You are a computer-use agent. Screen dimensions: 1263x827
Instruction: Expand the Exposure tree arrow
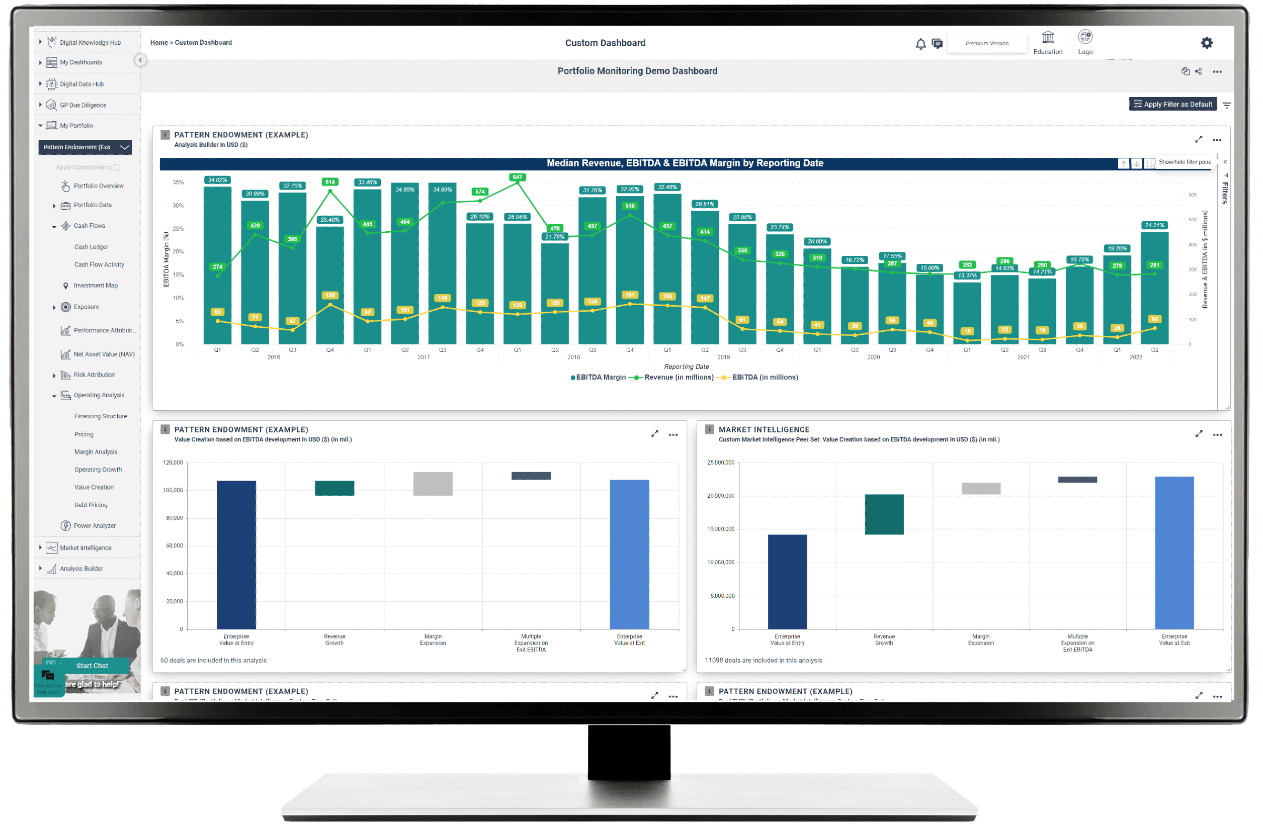point(54,308)
